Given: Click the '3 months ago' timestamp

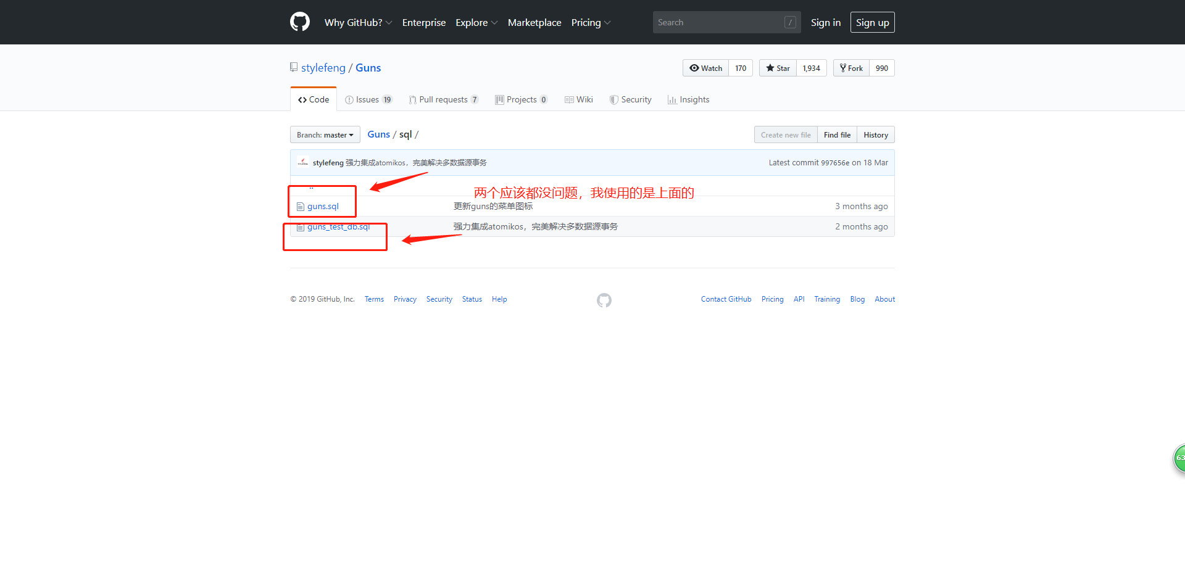Looking at the screenshot, I should click(x=862, y=207).
